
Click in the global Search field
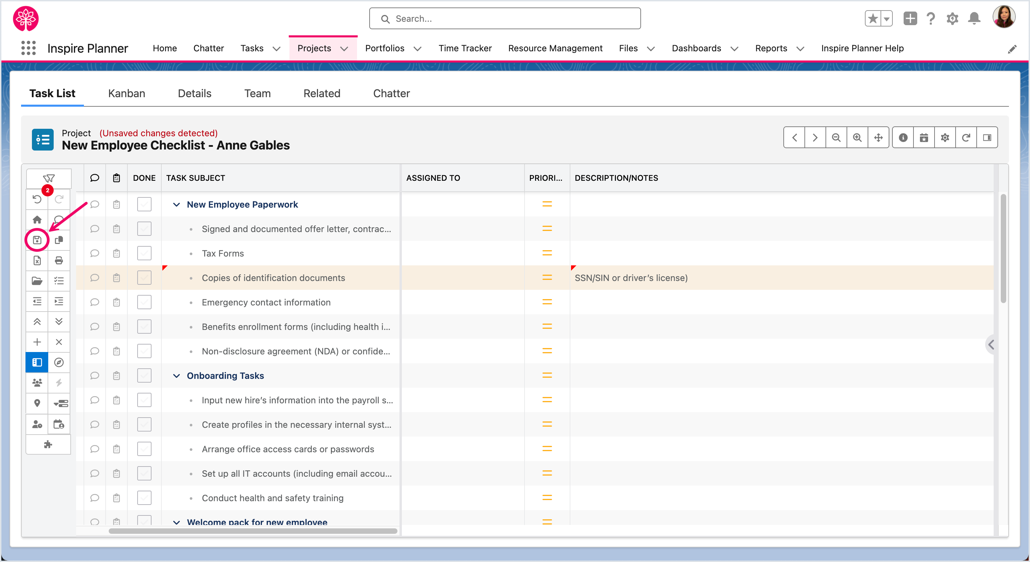504,18
